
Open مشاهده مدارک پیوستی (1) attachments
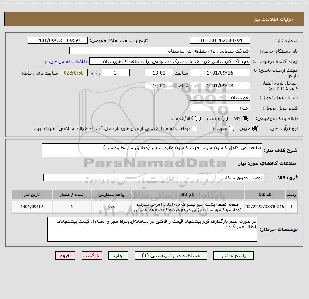pyautogui.click(x=171, y=256)
